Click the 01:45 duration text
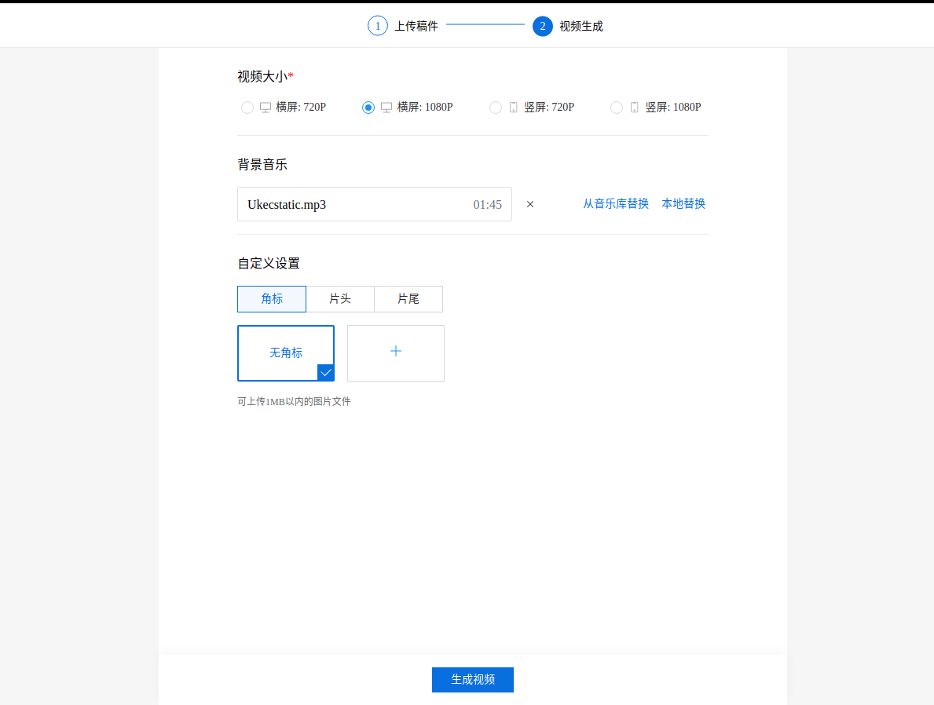Viewport: 934px width, 705px height. pyautogui.click(x=487, y=205)
